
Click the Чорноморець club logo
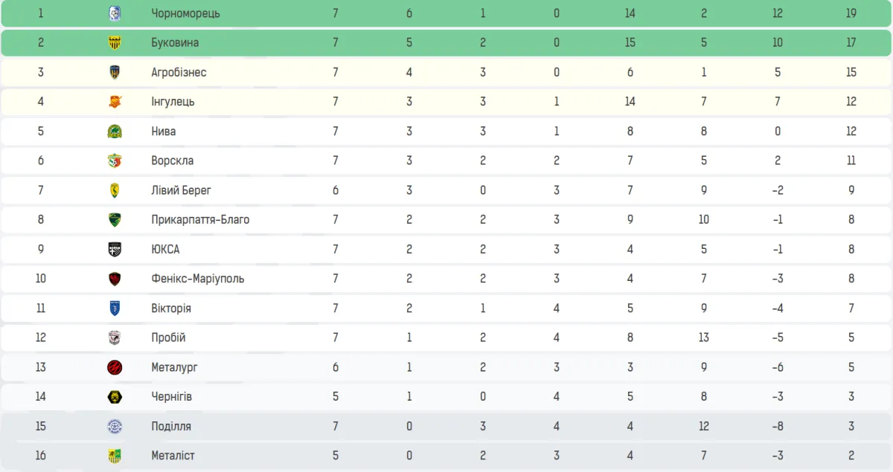(x=115, y=13)
